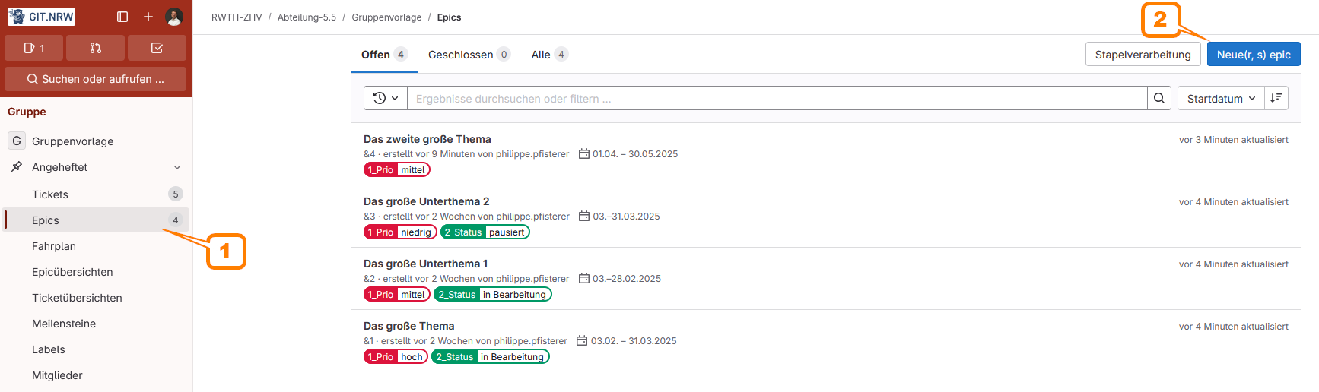
Task: Open Tickets in the sidebar
Action: pyautogui.click(x=96, y=194)
